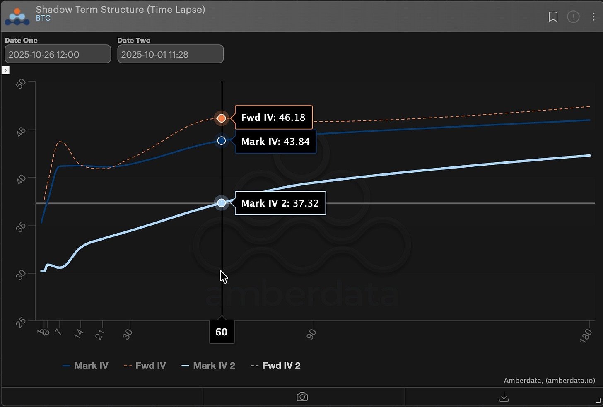Viewport: 603px width, 407px height.
Task: Click the download icon at bottom
Action: 504,397
